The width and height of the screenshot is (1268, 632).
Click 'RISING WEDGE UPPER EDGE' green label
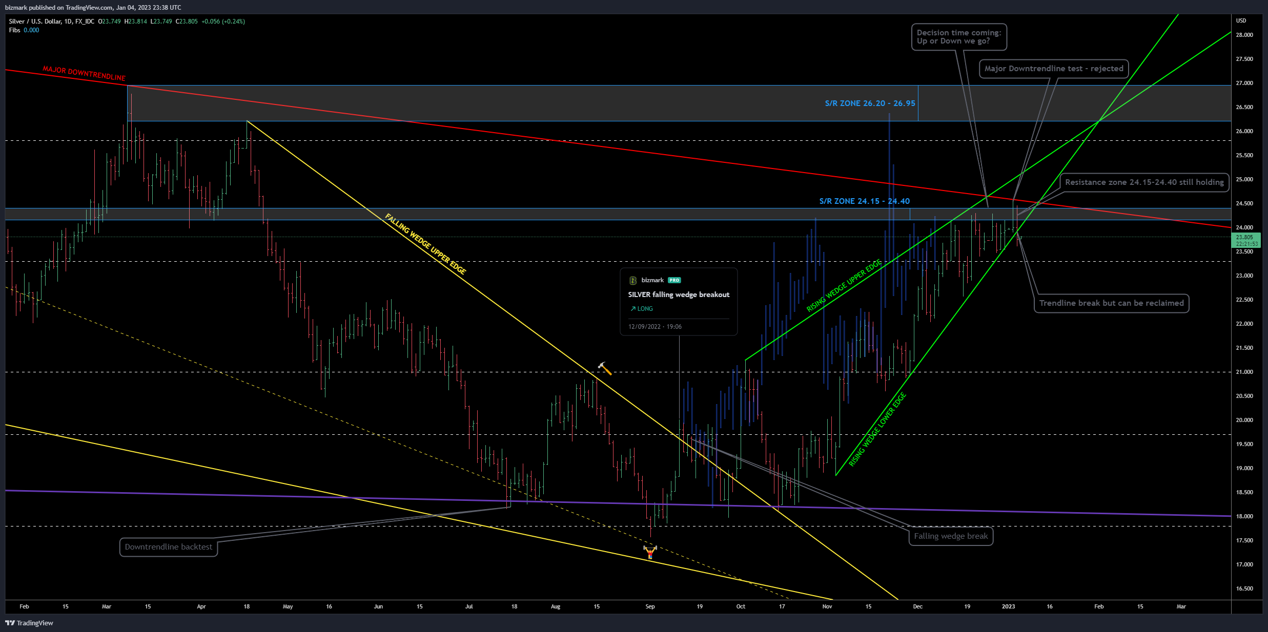[844, 286]
